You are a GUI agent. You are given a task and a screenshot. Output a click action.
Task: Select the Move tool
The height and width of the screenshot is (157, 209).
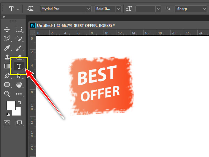click(x=7, y=29)
